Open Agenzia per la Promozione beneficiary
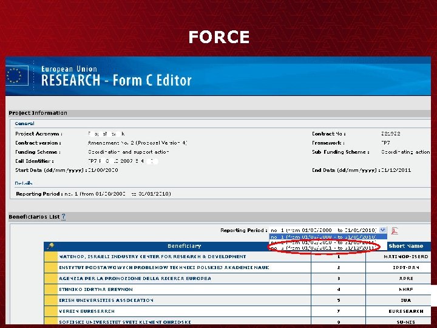 (x=135, y=278)
